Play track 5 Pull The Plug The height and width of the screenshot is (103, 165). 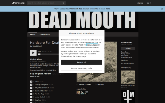(x=31, y=94)
